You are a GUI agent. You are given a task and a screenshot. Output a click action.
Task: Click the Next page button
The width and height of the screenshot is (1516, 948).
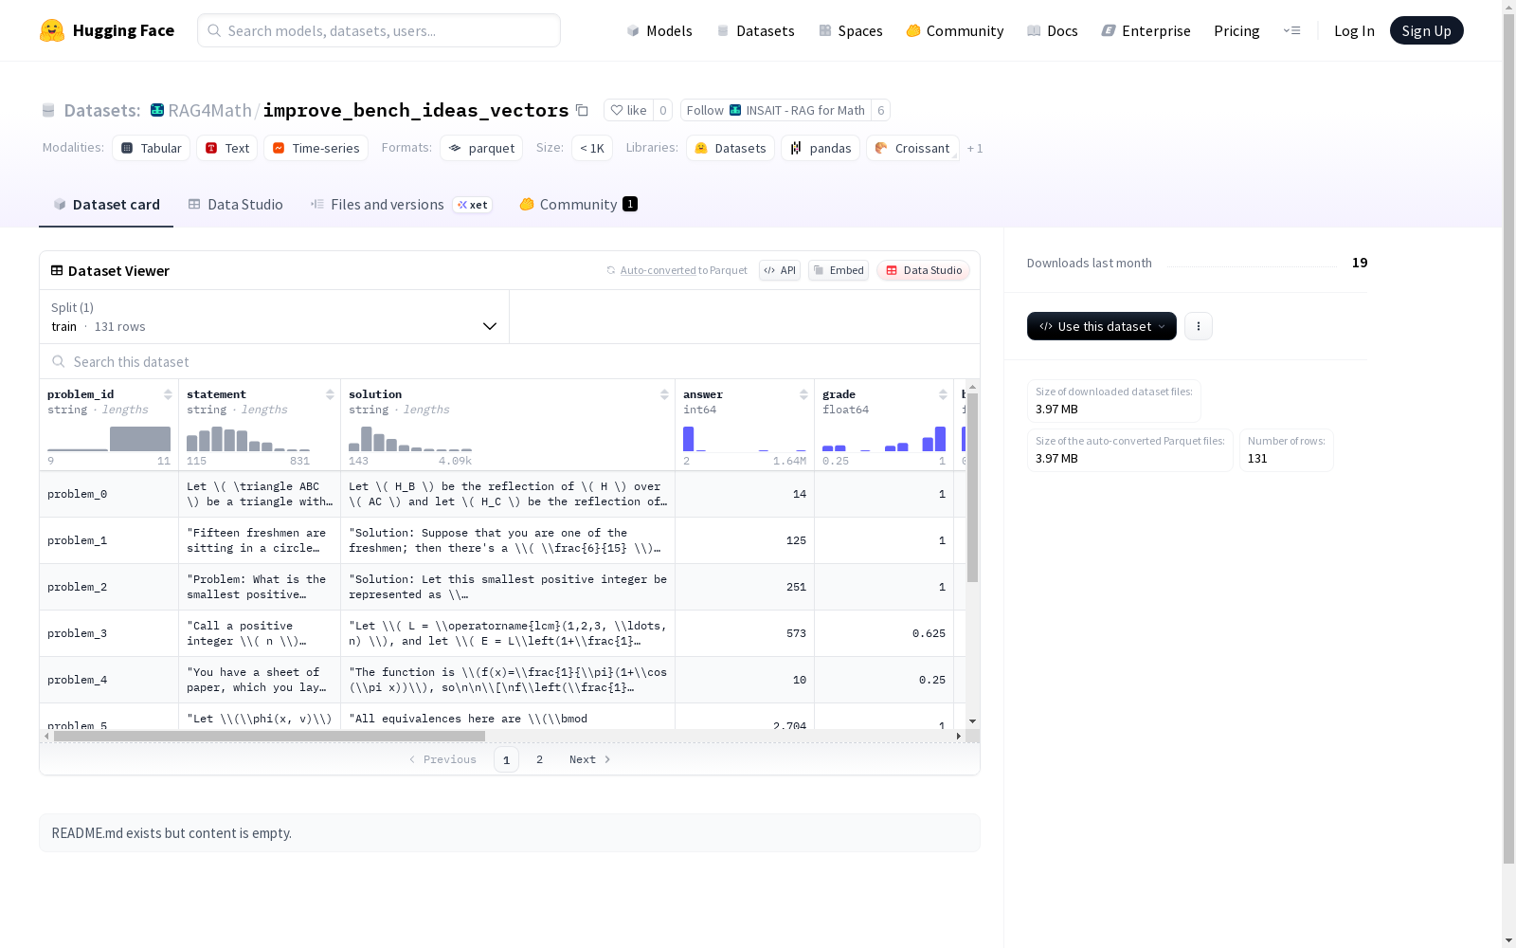[x=589, y=759]
